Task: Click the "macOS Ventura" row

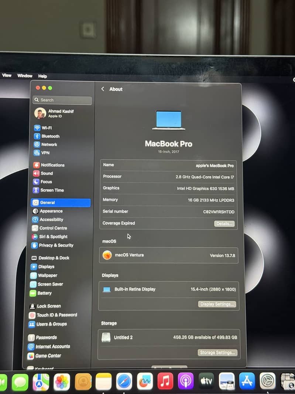Action: point(168,255)
